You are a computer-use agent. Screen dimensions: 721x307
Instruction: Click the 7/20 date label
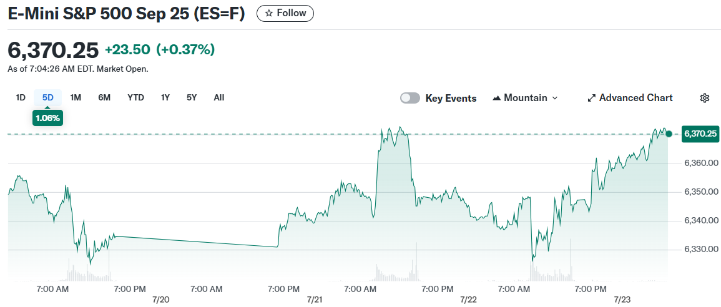[x=160, y=300]
